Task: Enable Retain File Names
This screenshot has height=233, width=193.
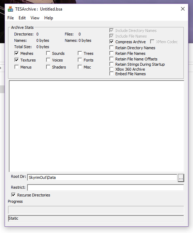Action: (x=111, y=53)
